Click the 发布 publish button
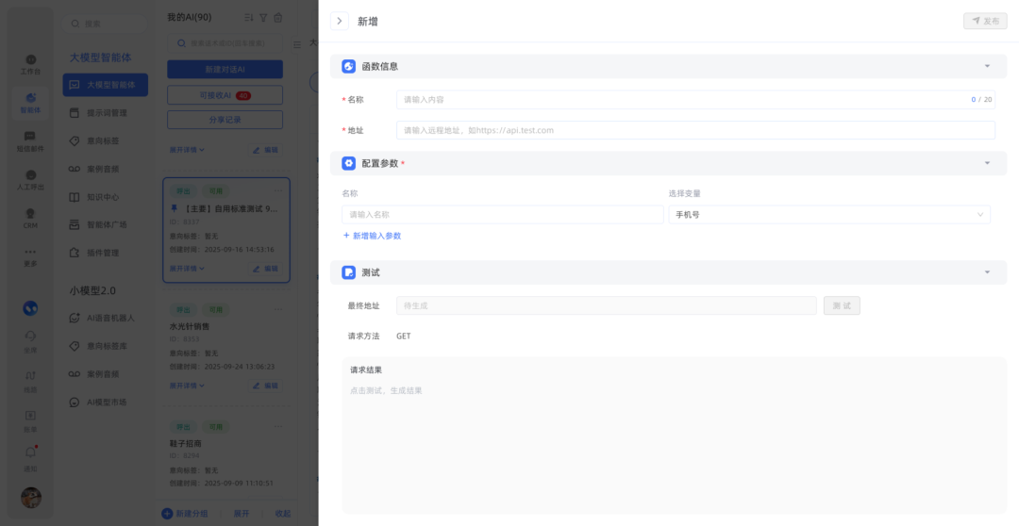 point(985,21)
